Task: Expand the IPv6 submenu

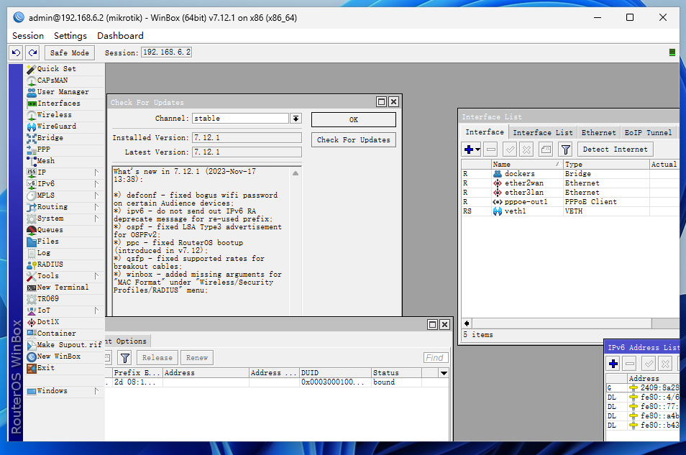Action: click(x=96, y=184)
